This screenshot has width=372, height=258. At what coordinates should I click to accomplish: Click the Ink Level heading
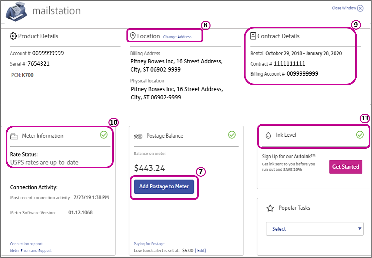click(x=286, y=135)
